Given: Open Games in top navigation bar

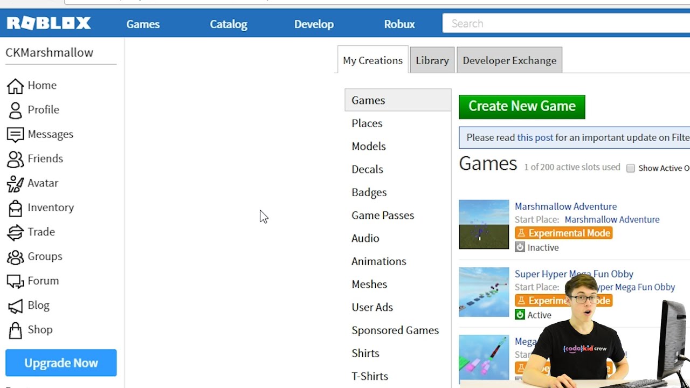Looking at the screenshot, I should [143, 24].
